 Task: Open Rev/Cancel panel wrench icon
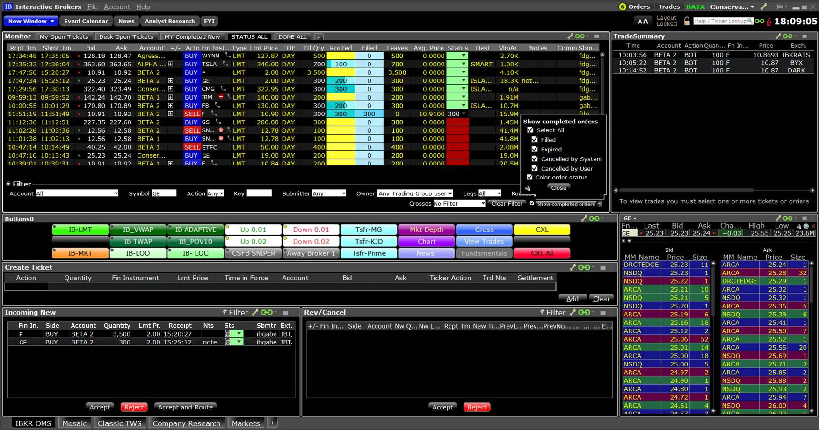point(573,312)
